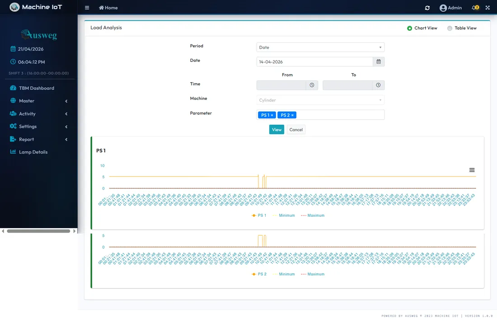Screen dimensions: 497x322
Task: Click the refresh icon in the header
Action: (427, 8)
